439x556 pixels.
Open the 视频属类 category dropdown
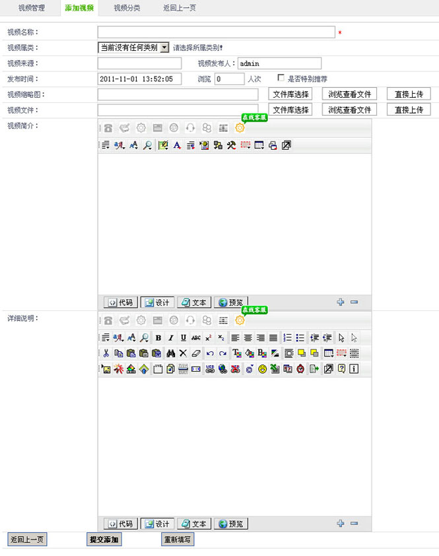click(x=164, y=48)
